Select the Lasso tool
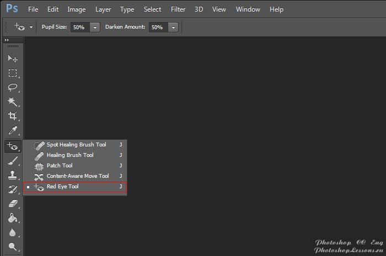386x256 pixels. coord(12,87)
